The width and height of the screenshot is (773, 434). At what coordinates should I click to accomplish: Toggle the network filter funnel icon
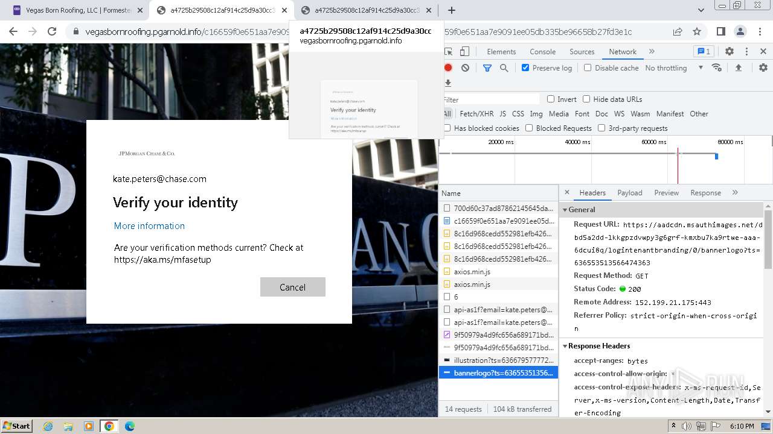pos(487,68)
